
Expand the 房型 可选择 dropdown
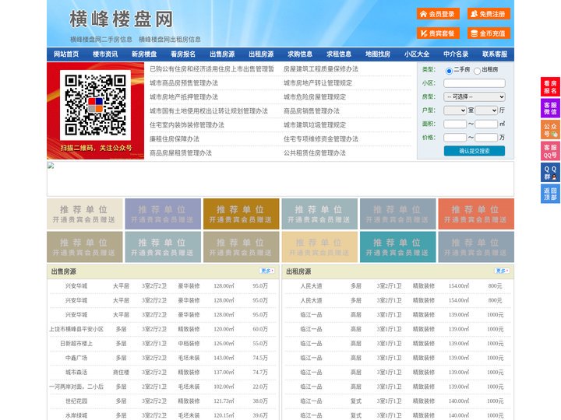pyautogui.click(x=475, y=96)
